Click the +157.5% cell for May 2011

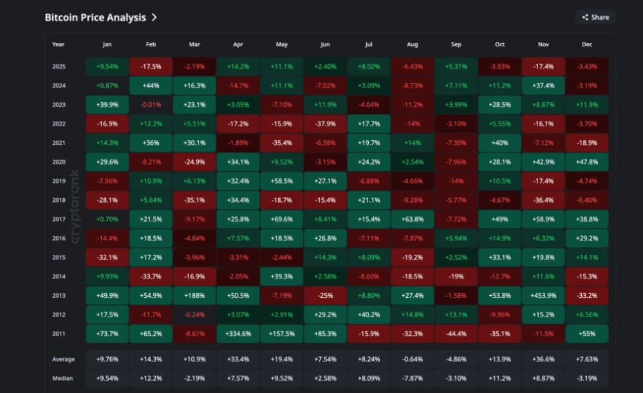281,334
